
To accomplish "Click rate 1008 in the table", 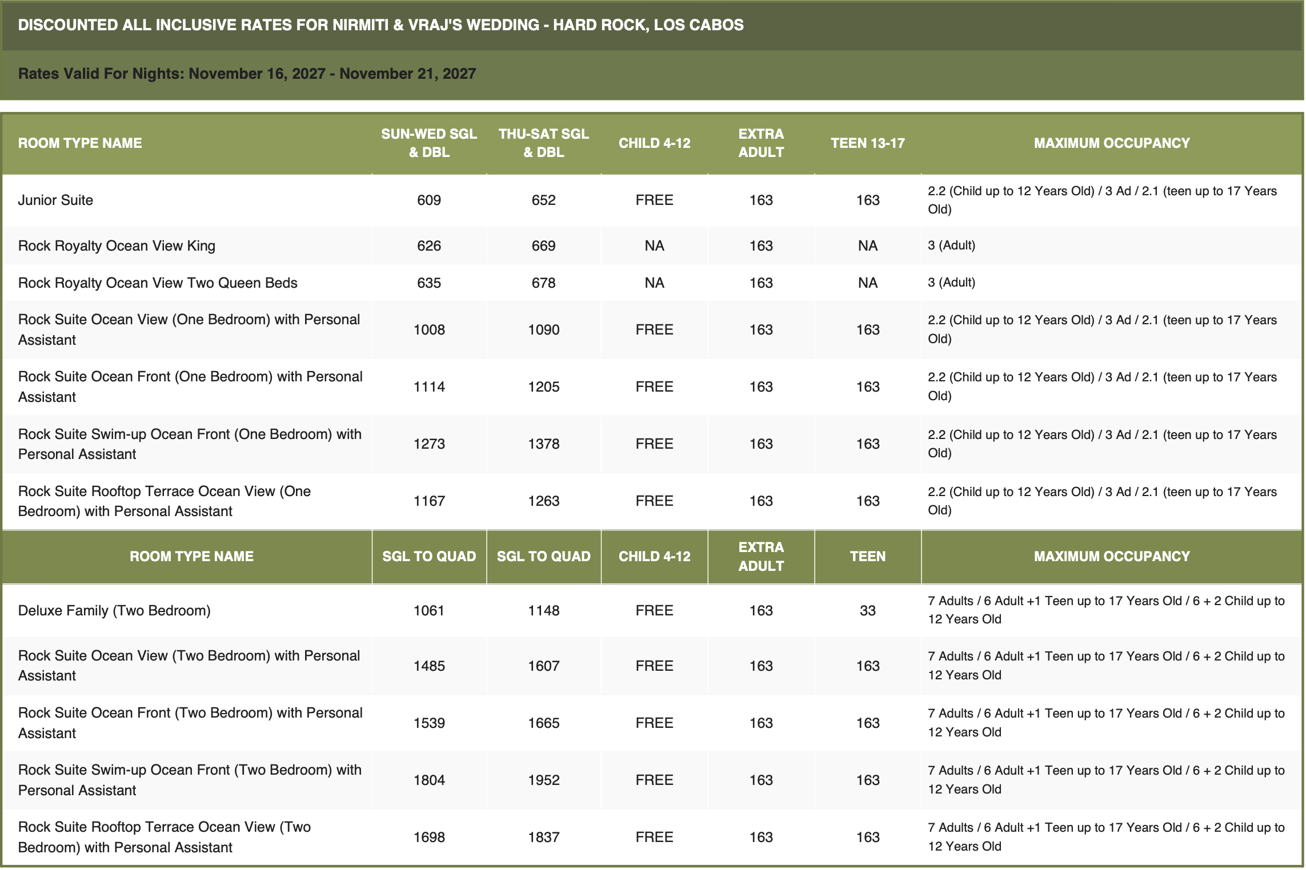I will tap(429, 329).
